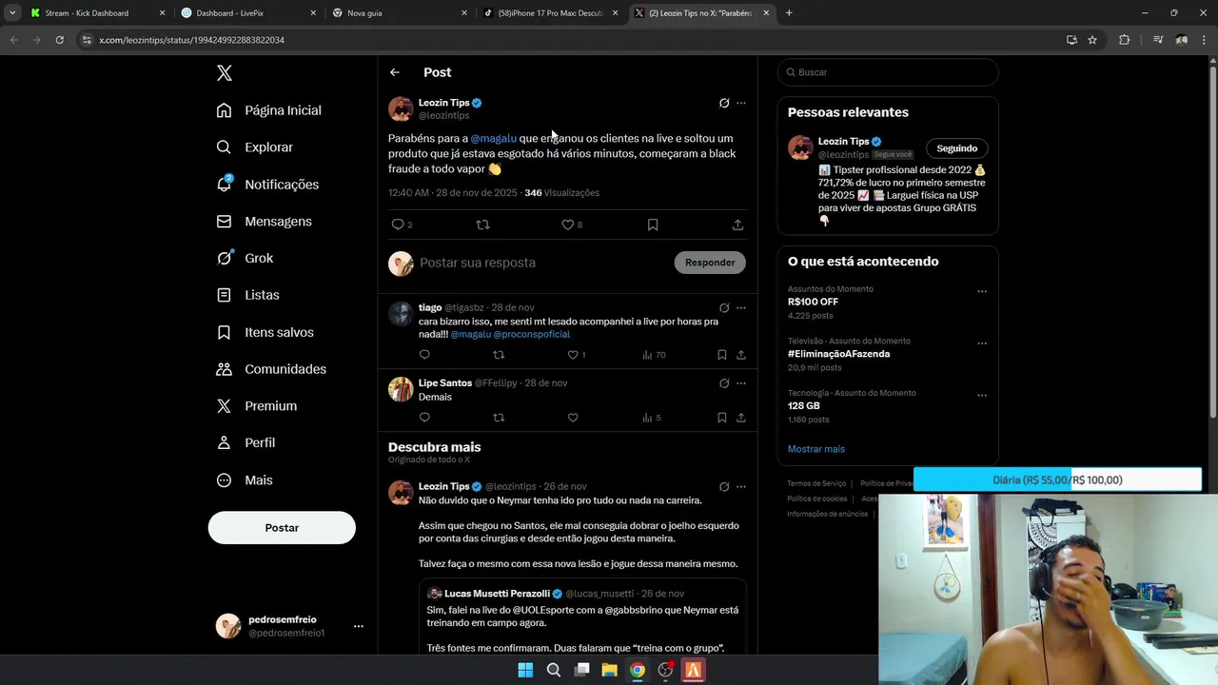Image resolution: width=1218 pixels, height=685 pixels.
Task: Like tiago's comment
Action: (x=573, y=355)
